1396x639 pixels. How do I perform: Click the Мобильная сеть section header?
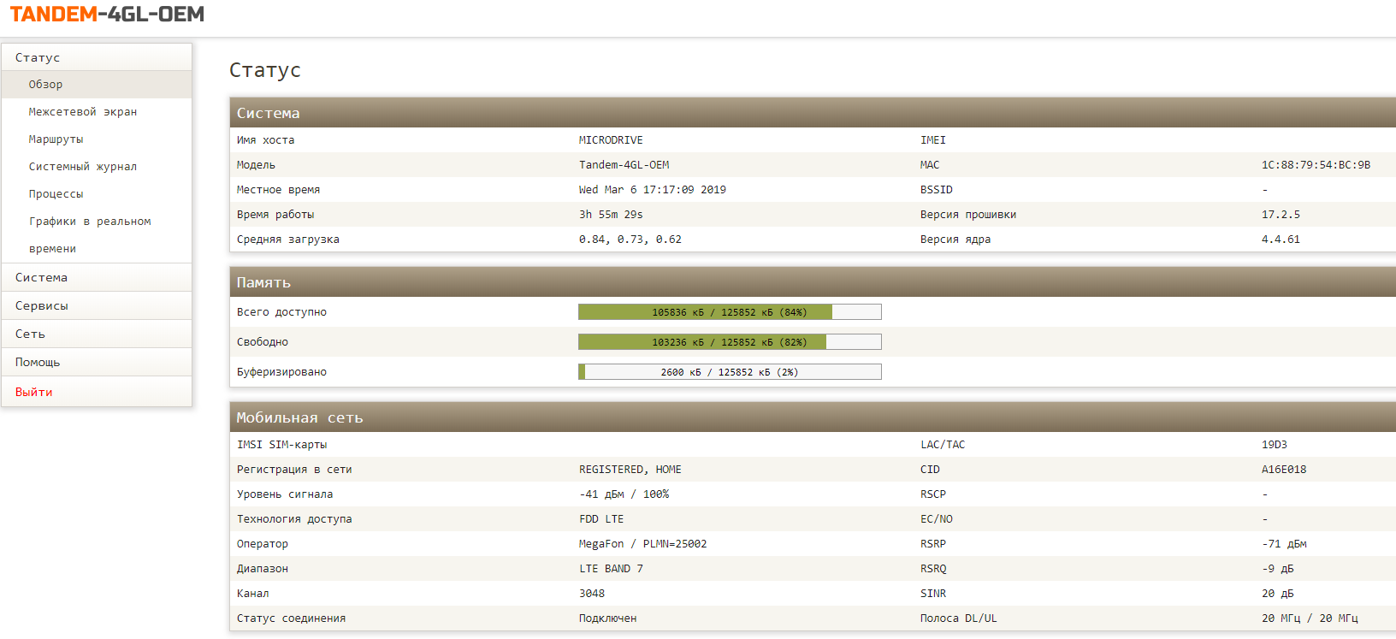[x=813, y=417]
